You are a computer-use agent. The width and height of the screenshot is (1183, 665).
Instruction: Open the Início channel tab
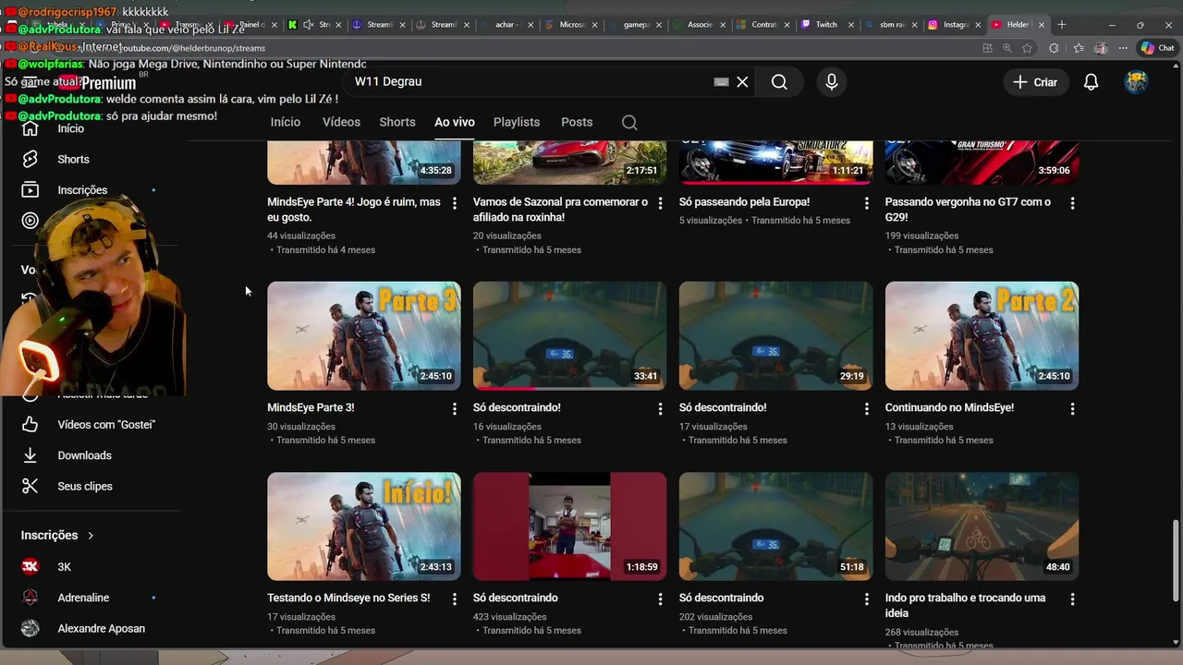(286, 122)
